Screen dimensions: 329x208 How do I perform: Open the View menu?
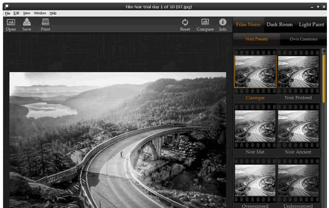click(26, 13)
